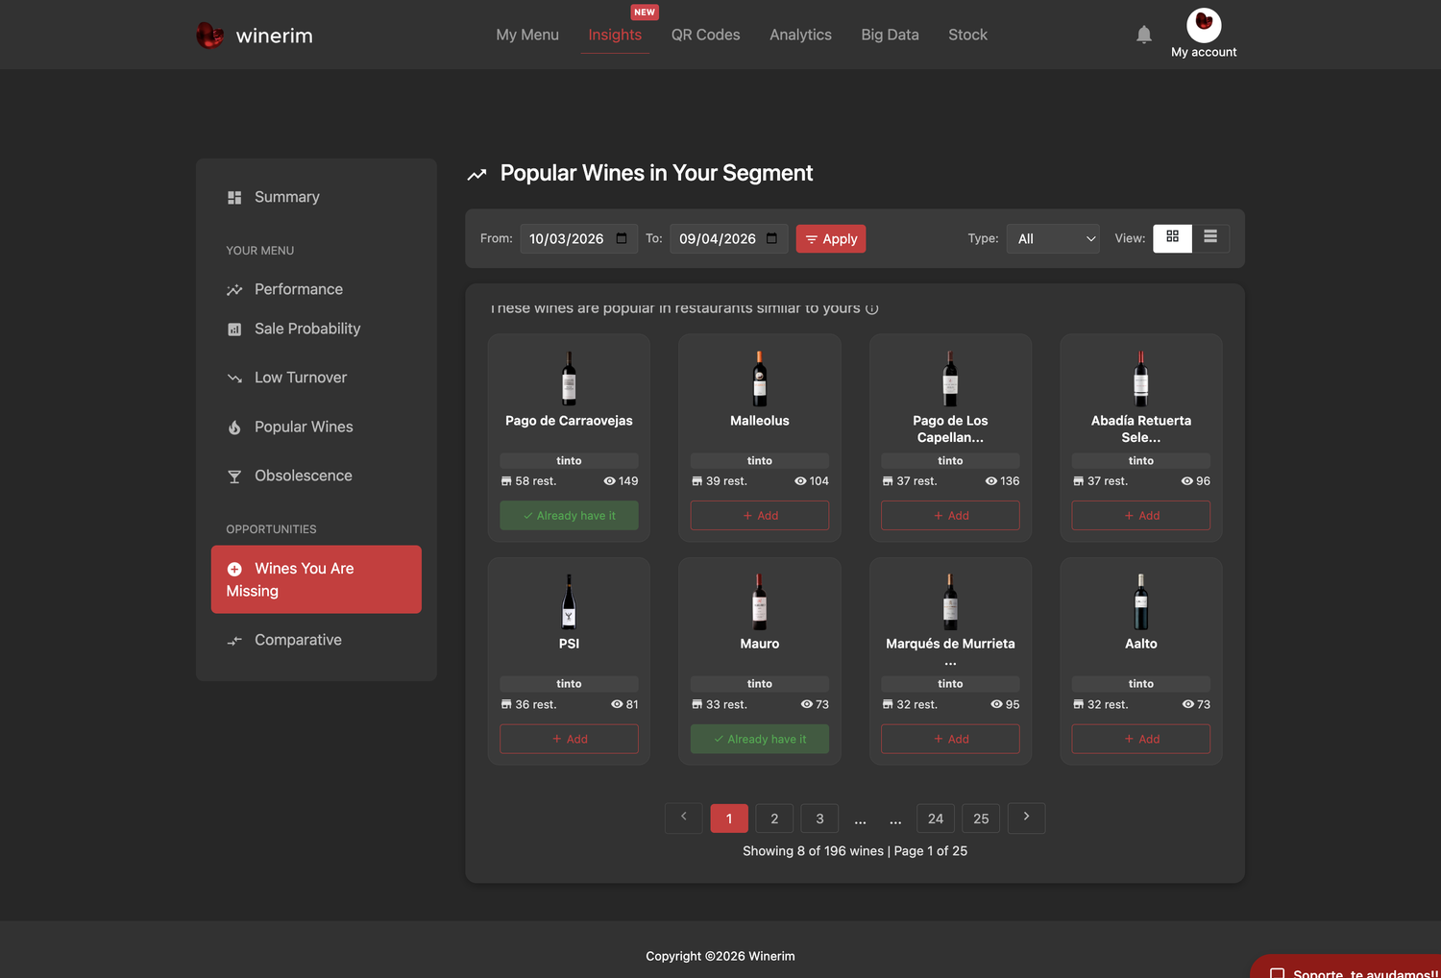Open the From date calendar picker
Viewport: 1441px width, 978px height.
coord(622,238)
